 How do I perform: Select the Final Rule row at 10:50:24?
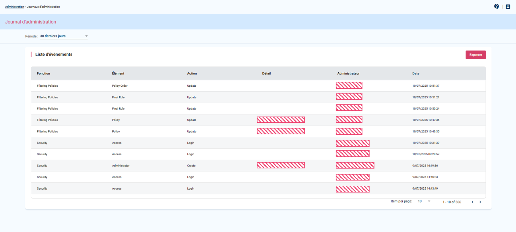pyautogui.click(x=118, y=109)
